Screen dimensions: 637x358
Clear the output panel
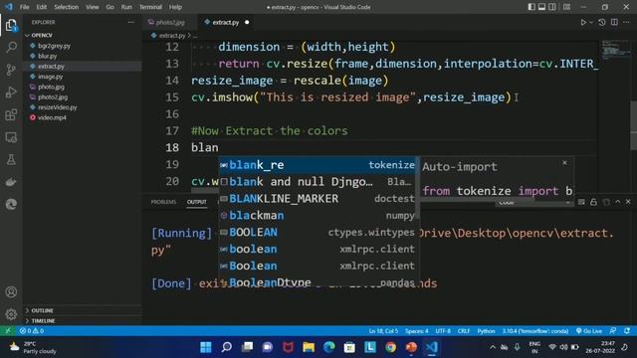click(x=581, y=202)
